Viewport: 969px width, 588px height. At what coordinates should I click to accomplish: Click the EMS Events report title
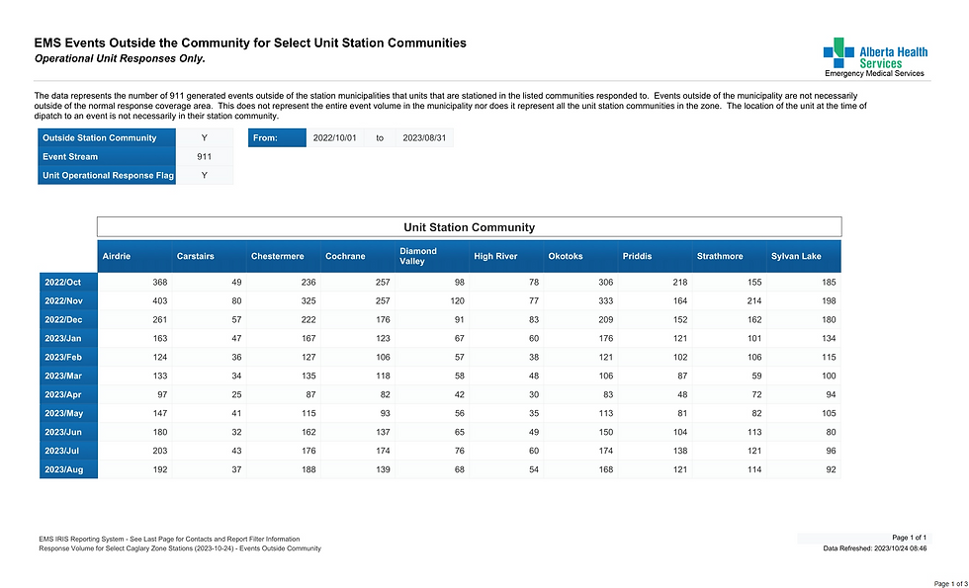point(250,43)
